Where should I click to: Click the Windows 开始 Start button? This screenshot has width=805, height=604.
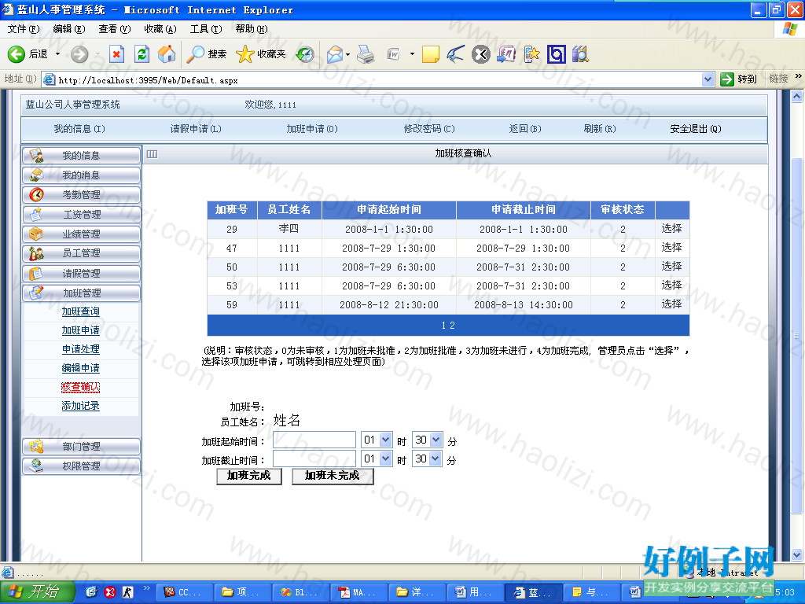(37, 591)
